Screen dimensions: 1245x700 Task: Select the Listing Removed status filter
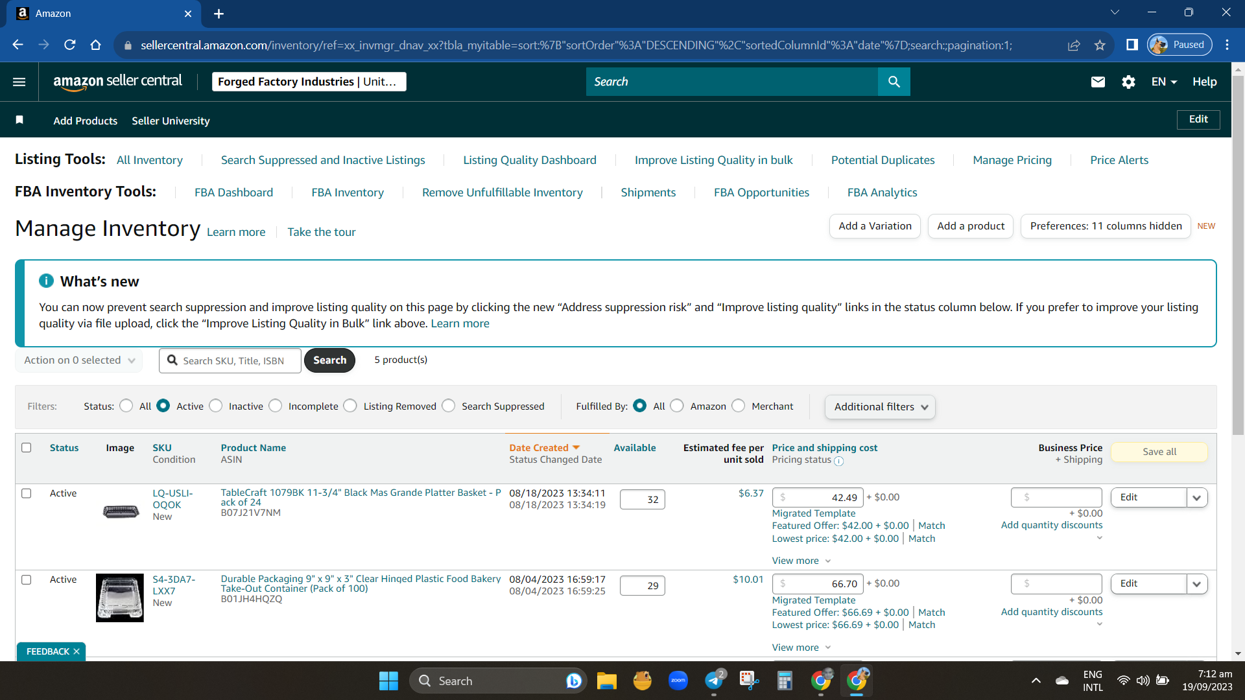[350, 406]
